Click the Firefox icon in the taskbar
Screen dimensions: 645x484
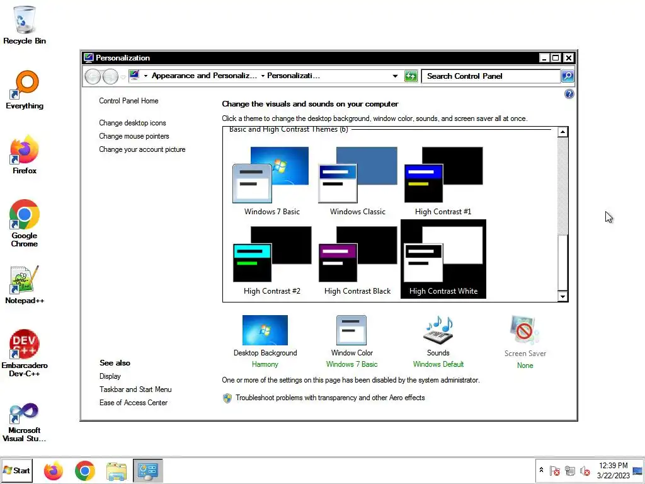click(54, 471)
